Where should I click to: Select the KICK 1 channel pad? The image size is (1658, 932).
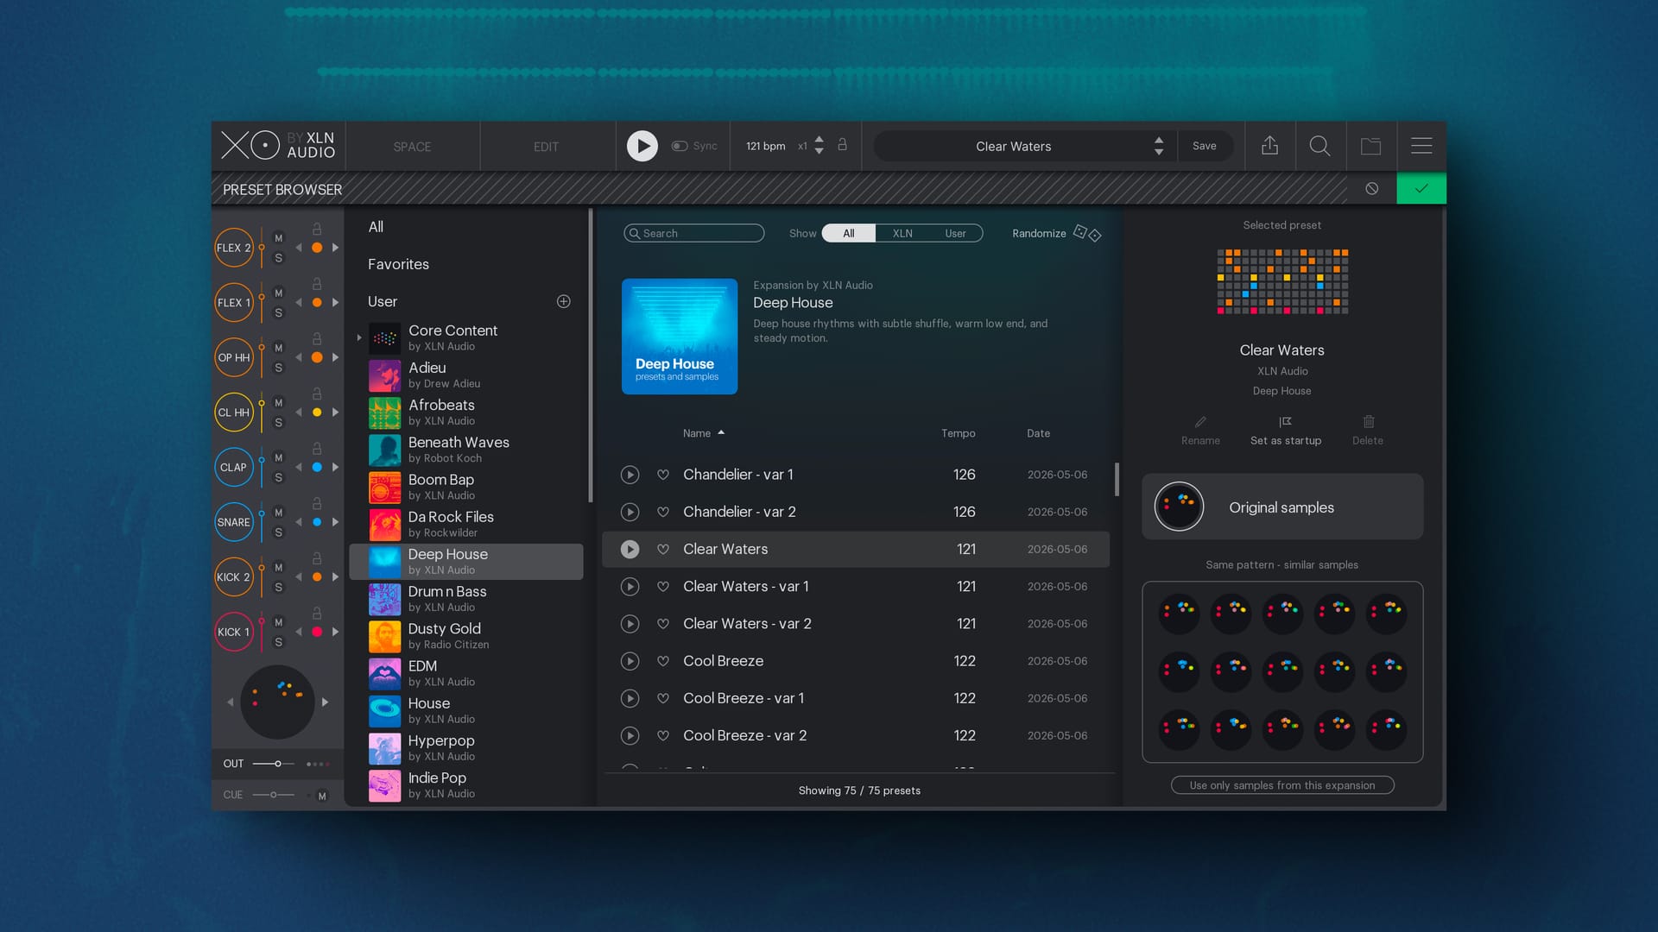pyautogui.click(x=234, y=632)
